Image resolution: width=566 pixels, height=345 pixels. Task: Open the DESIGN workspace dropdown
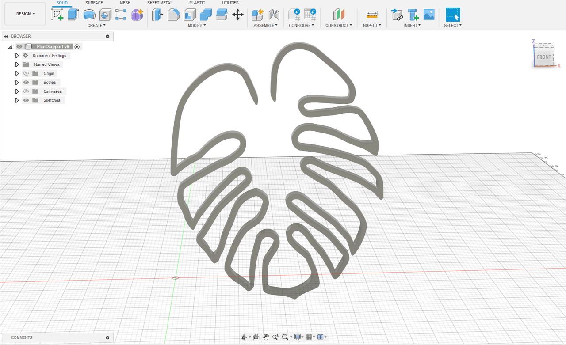[25, 14]
